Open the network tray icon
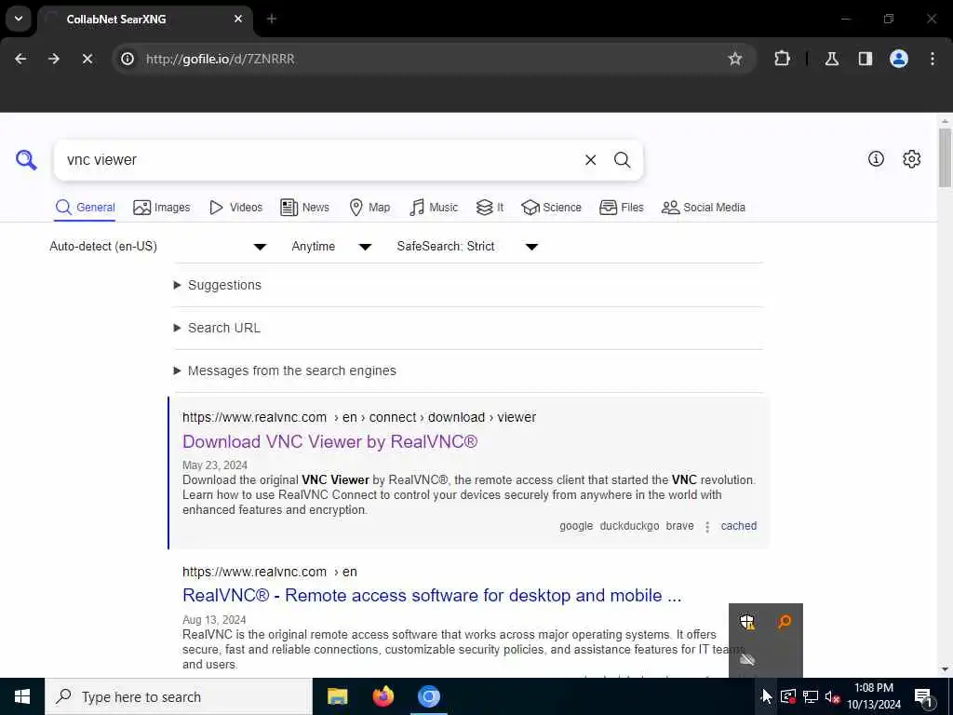Image resolution: width=953 pixels, height=715 pixels. (x=811, y=696)
